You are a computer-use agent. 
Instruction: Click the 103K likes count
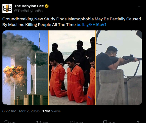click(79, 122)
